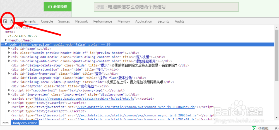Select the html breadcrumb item
Viewport: 279px width, 130px height.
pyautogui.click(x=6, y=123)
